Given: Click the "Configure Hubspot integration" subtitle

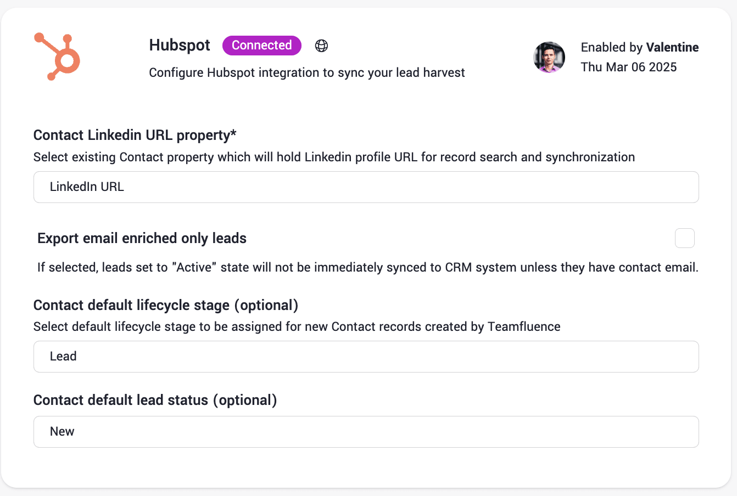Looking at the screenshot, I should tap(306, 72).
